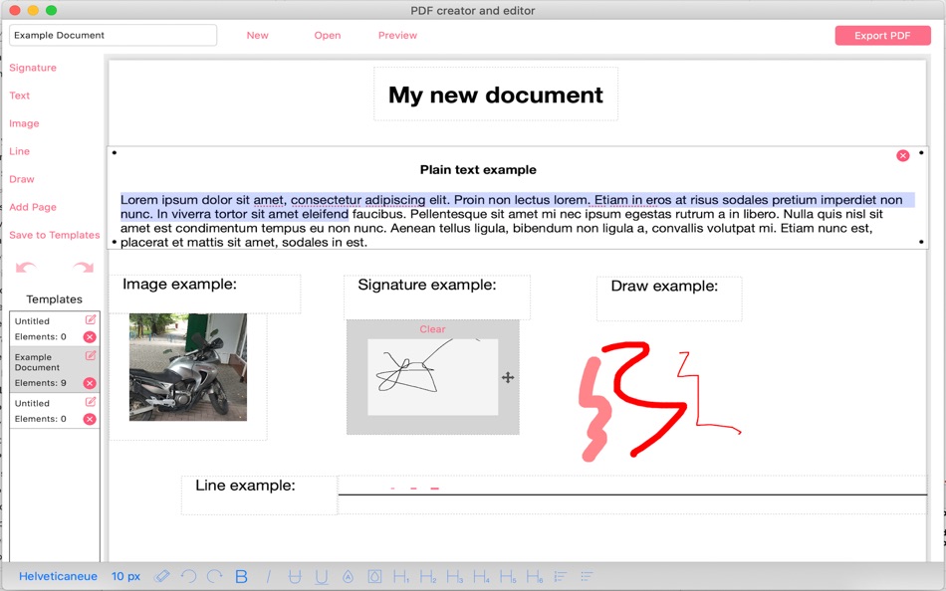946x591 pixels.
Task: Click the eraser clear-formatting icon
Action: coord(161,576)
